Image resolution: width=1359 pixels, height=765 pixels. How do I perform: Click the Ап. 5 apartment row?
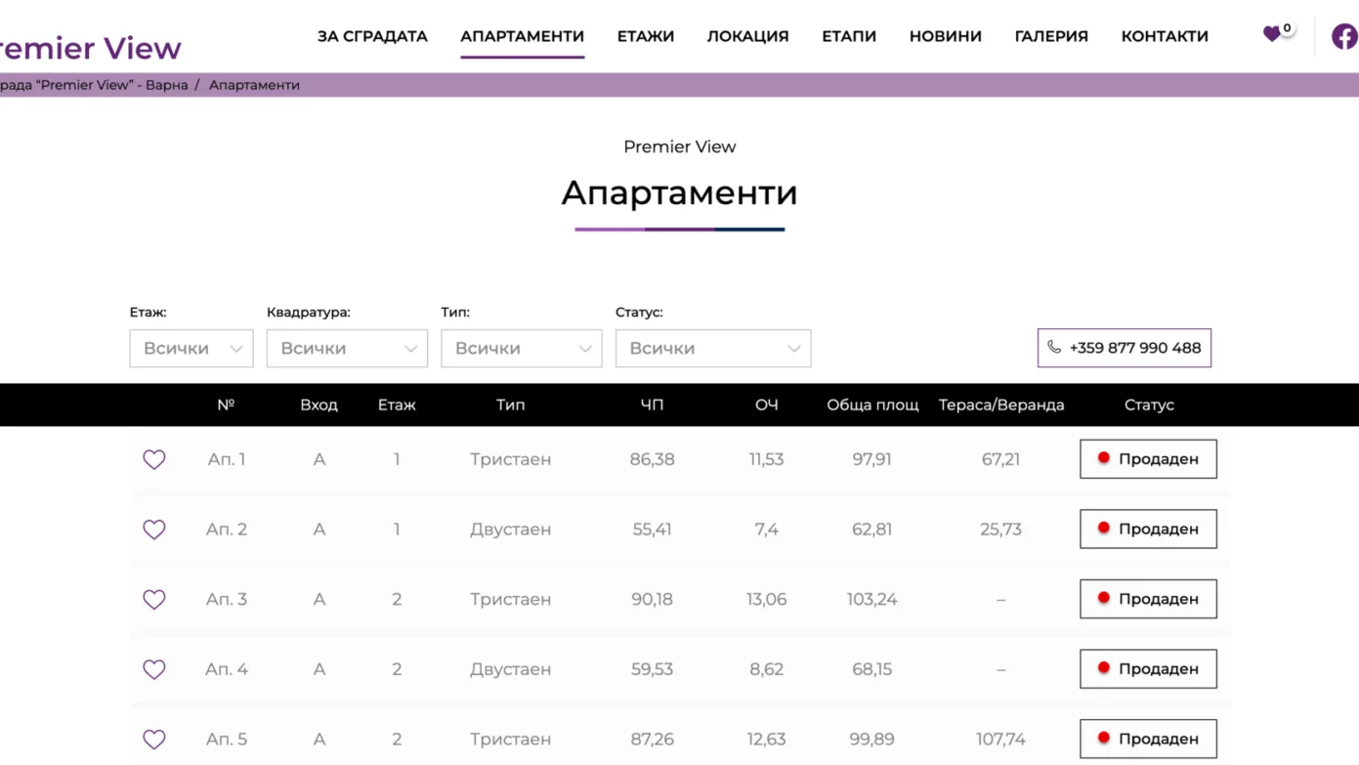pyautogui.click(x=510, y=740)
